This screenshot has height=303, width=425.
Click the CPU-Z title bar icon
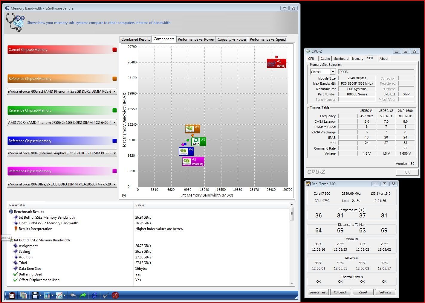[x=308, y=51]
